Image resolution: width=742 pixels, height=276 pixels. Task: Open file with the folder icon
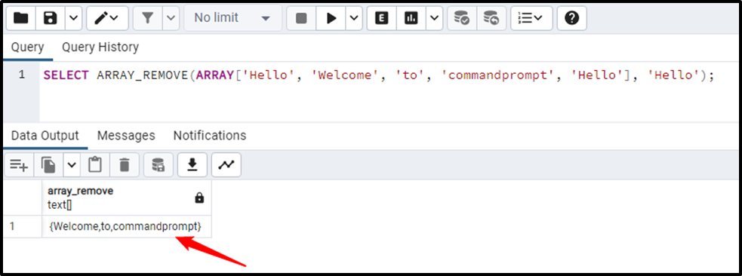pos(21,18)
